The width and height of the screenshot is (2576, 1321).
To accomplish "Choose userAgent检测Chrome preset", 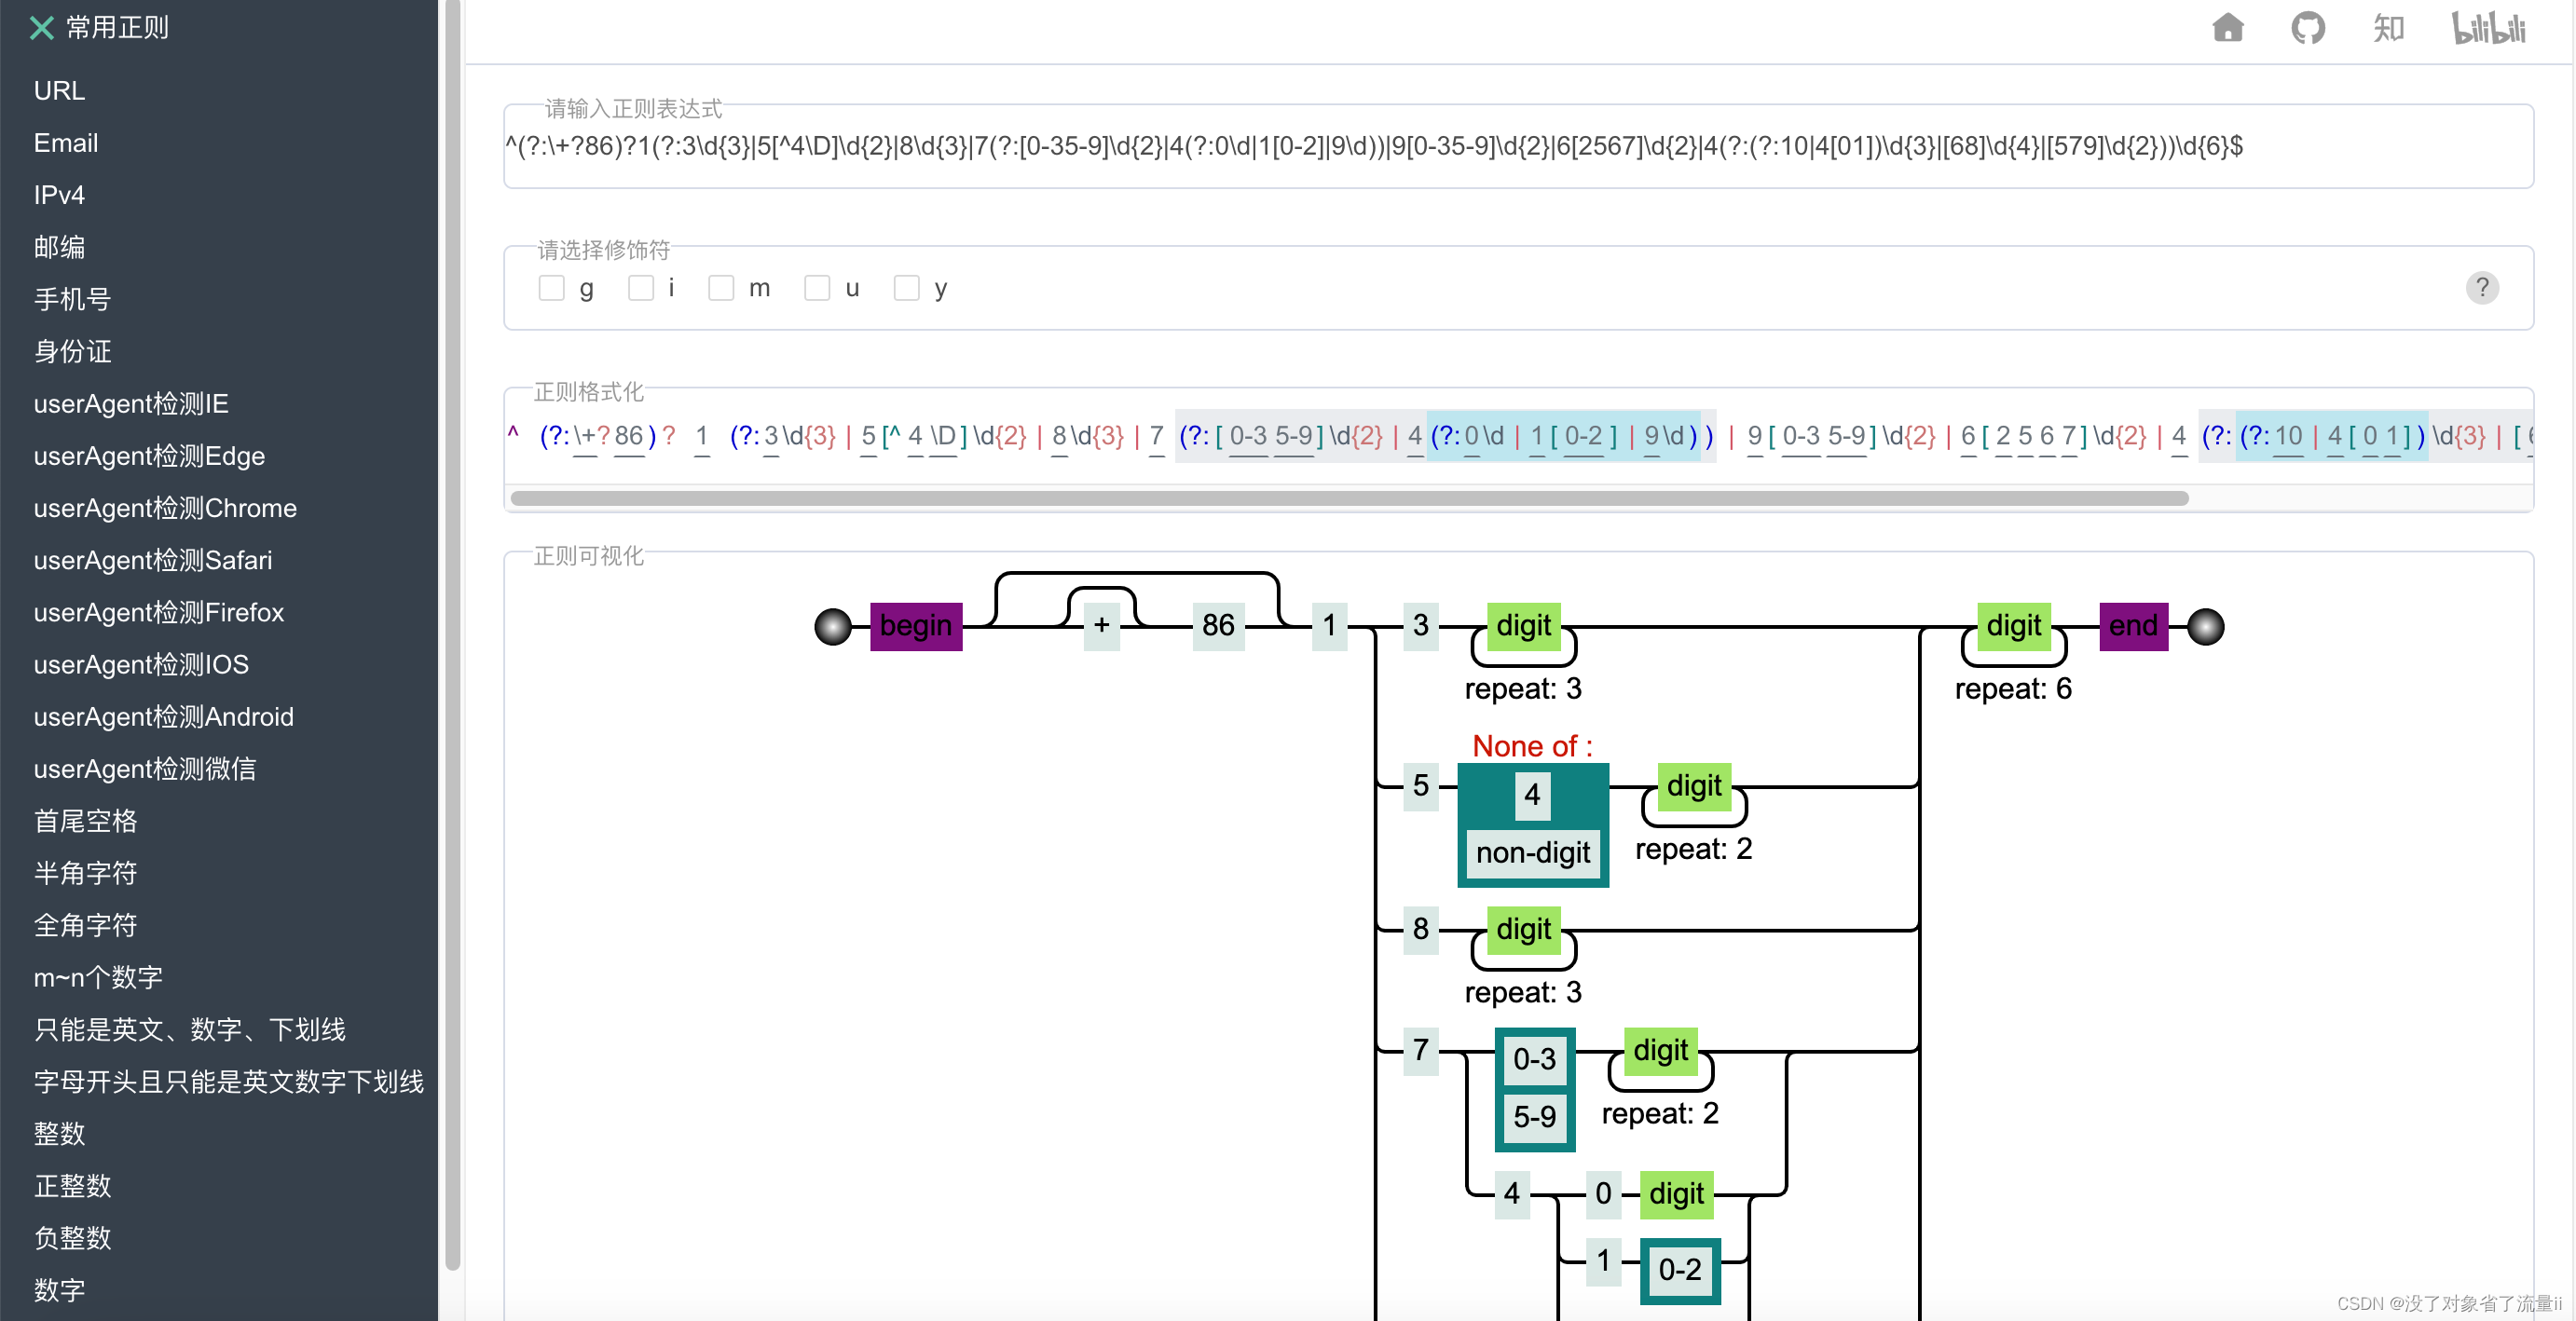I will point(165,508).
